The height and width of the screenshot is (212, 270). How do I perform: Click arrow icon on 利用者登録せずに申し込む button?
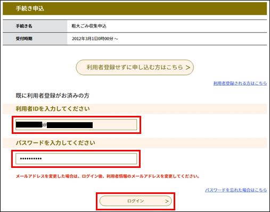(x=188, y=67)
